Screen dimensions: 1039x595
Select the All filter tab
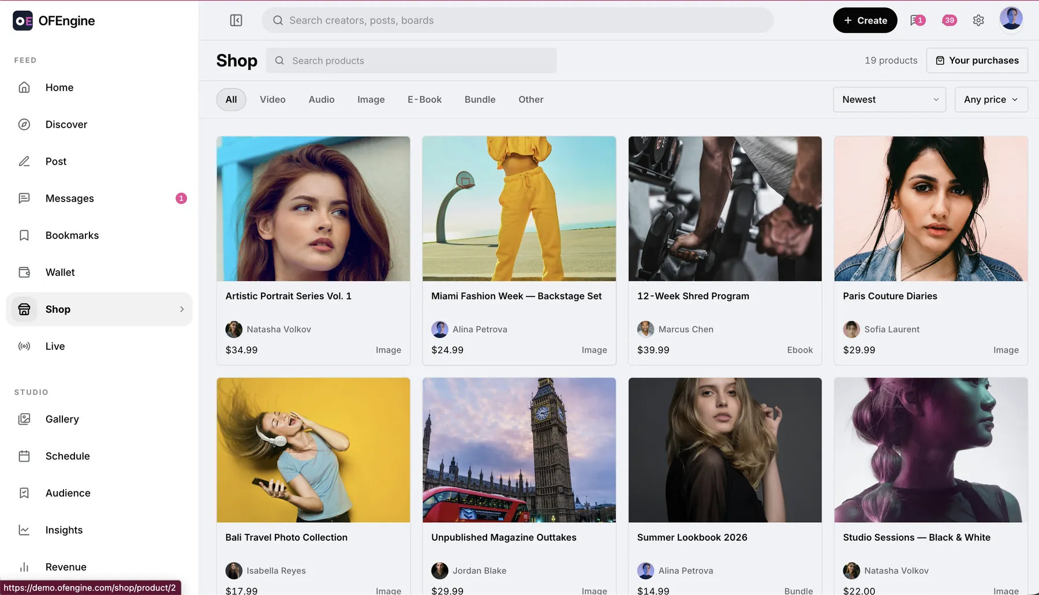[x=231, y=99]
